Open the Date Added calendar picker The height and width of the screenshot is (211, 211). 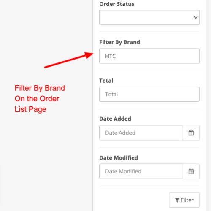(191, 133)
